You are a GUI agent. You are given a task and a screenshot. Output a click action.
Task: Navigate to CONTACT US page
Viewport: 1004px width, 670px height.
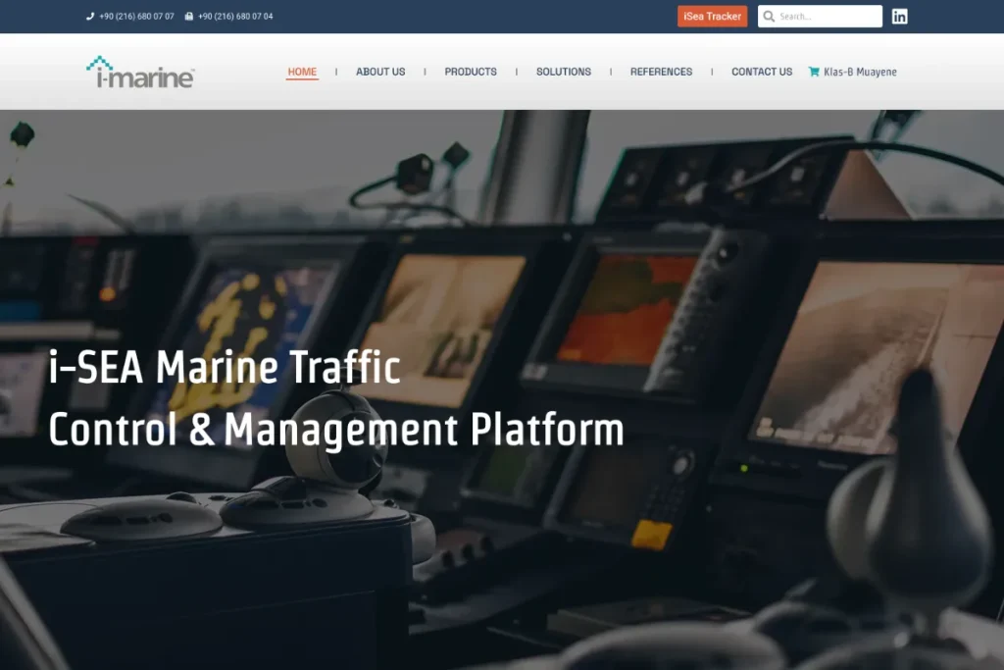[x=762, y=72]
